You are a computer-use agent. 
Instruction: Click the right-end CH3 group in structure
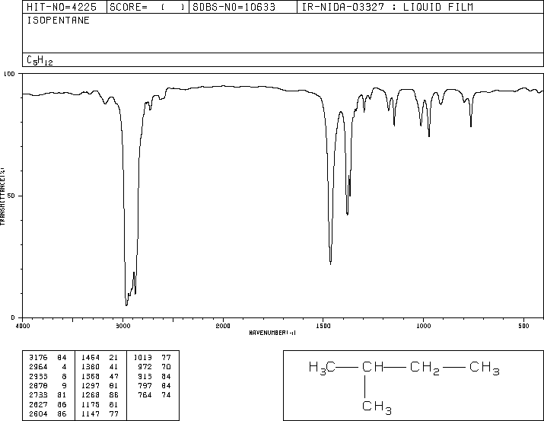pos(485,368)
